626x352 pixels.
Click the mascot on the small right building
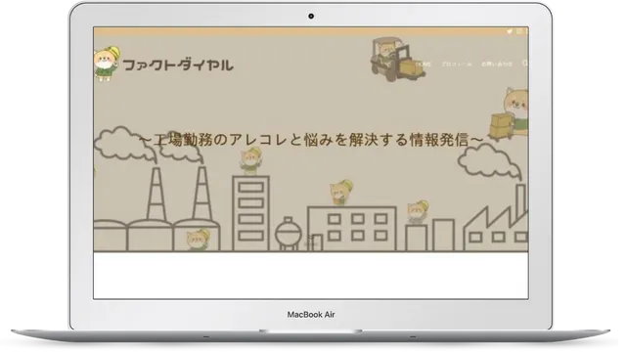418,212
